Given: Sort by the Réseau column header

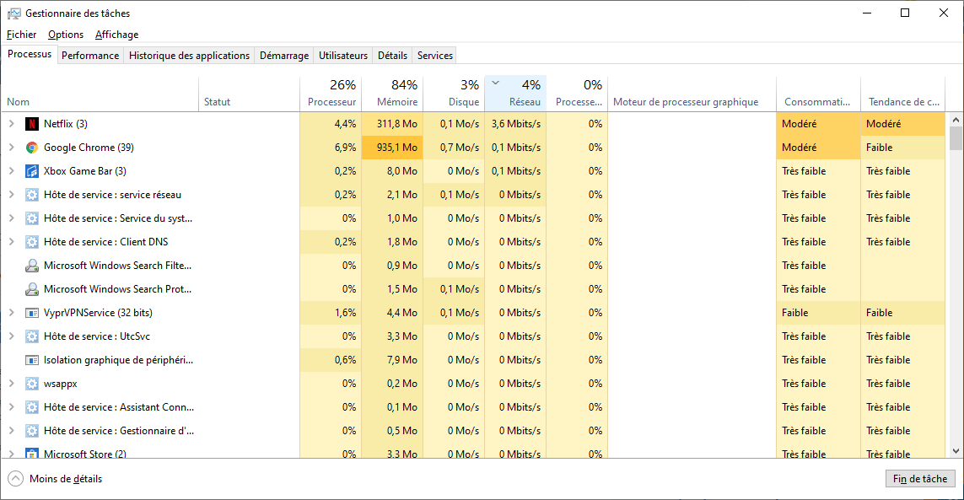Looking at the screenshot, I should [x=515, y=94].
